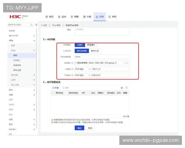
Task: Select 主模式 negotiation mode
Action: click(80, 45)
